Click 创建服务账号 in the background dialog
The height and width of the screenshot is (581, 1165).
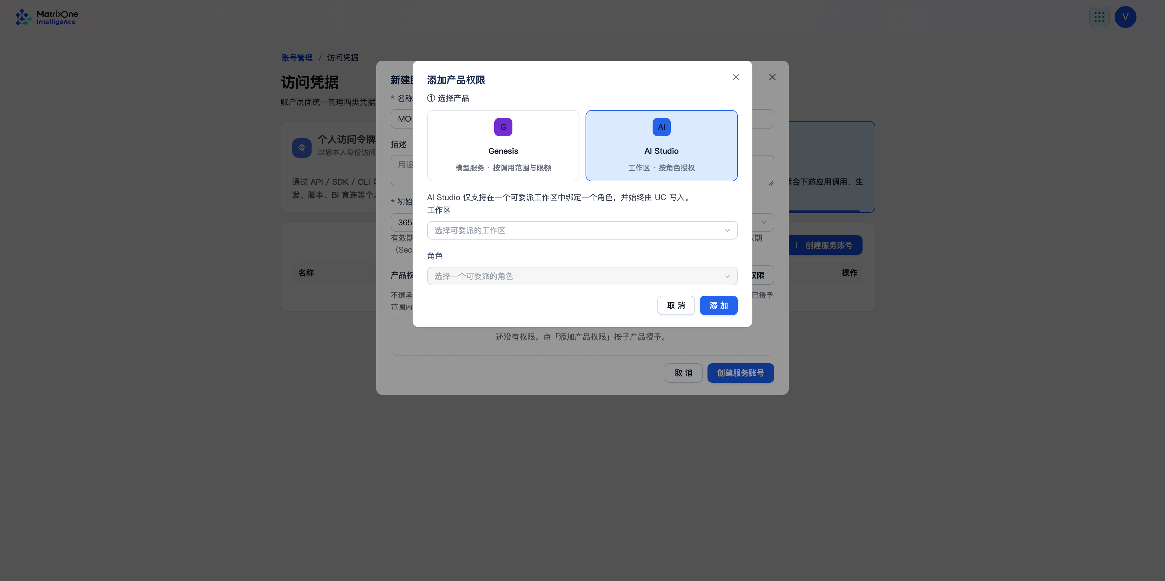click(740, 373)
